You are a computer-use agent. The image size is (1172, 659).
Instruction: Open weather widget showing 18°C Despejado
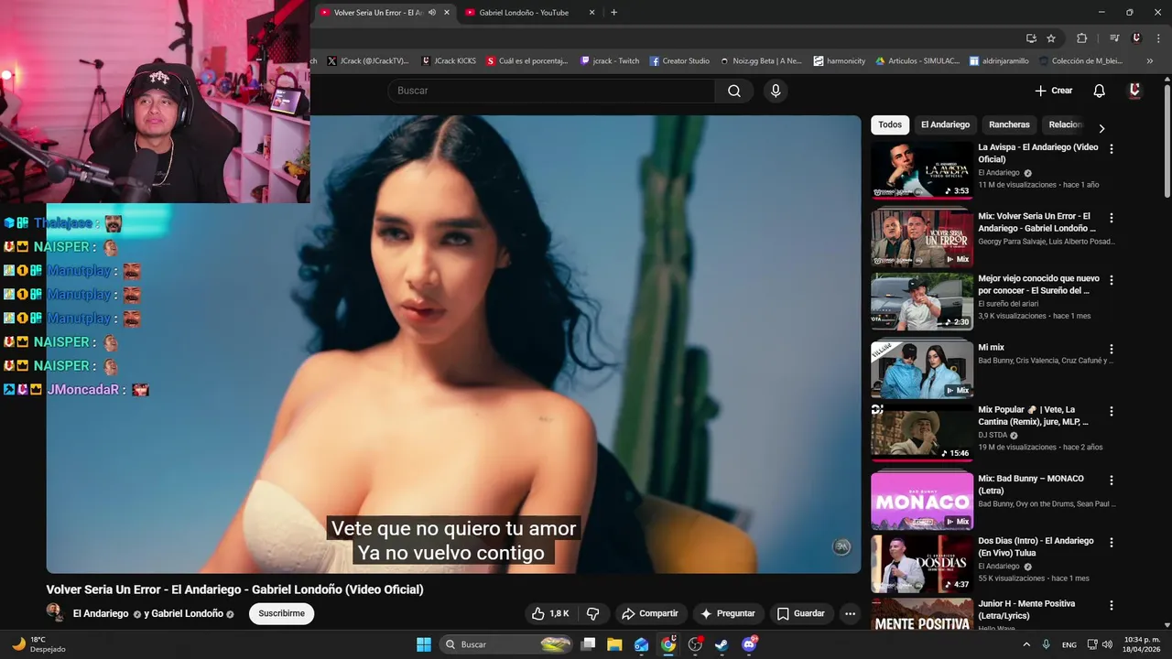pos(38,644)
